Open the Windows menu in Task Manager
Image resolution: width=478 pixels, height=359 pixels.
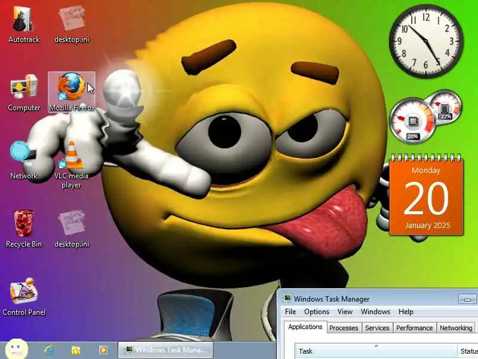(375, 312)
